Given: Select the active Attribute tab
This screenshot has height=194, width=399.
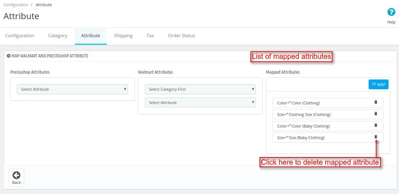Looking at the screenshot, I should pyautogui.click(x=90, y=36).
